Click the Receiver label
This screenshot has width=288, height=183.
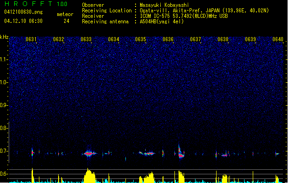coord(93,16)
